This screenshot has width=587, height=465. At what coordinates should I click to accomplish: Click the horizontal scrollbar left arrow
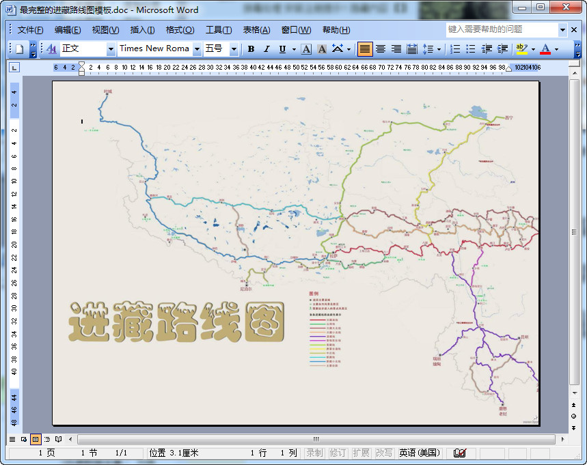[x=71, y=439]
